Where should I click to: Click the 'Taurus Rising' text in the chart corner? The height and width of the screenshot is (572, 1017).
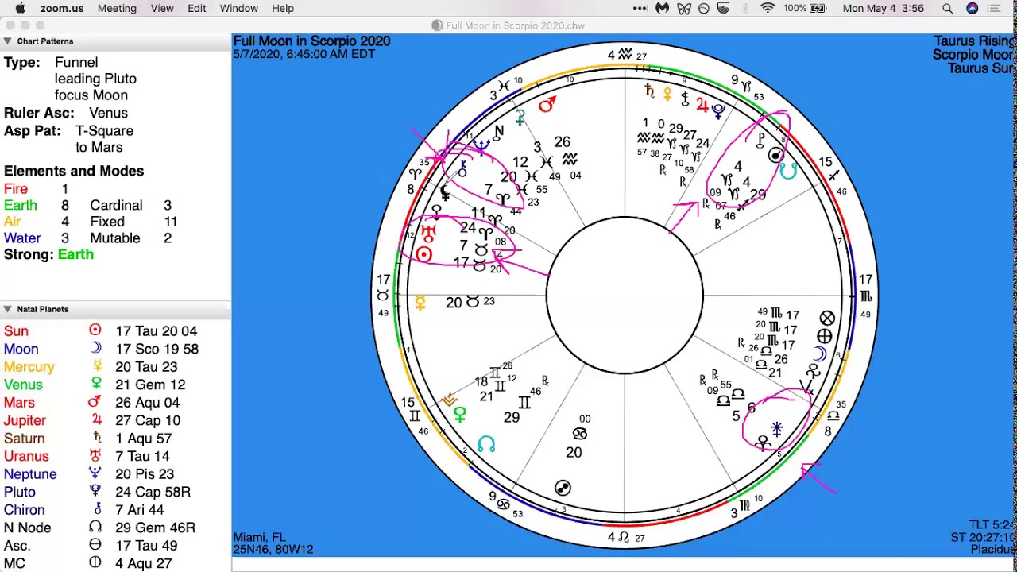(x=975, y=41)
